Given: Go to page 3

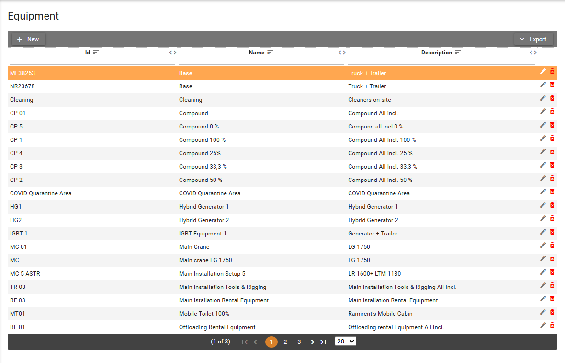Looking at the screenshot, I should coord(299,342).
